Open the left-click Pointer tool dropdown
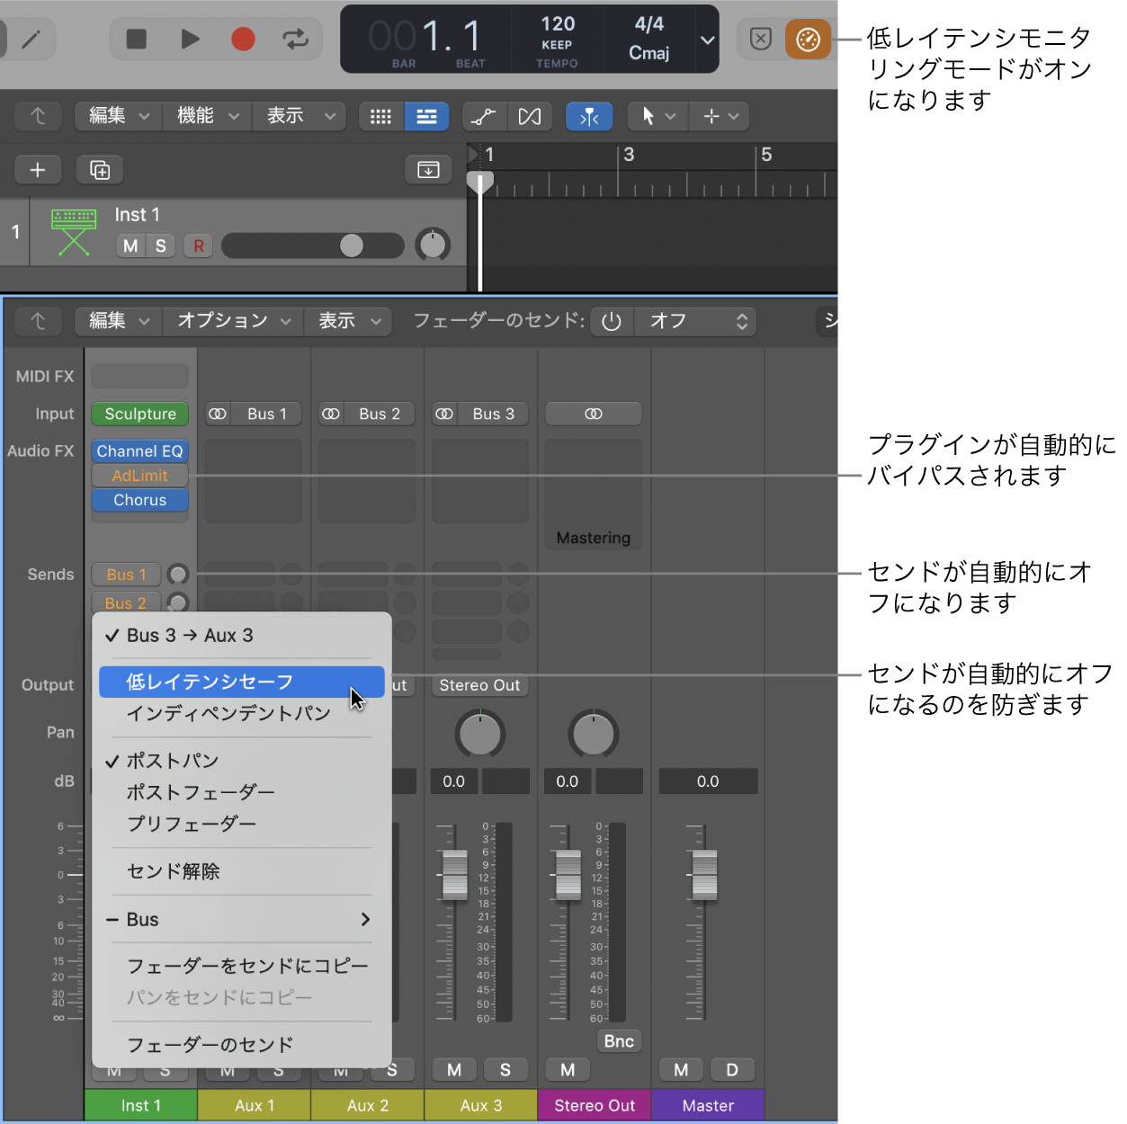This screenshot has height=1124, width=1127. point(656,116)
